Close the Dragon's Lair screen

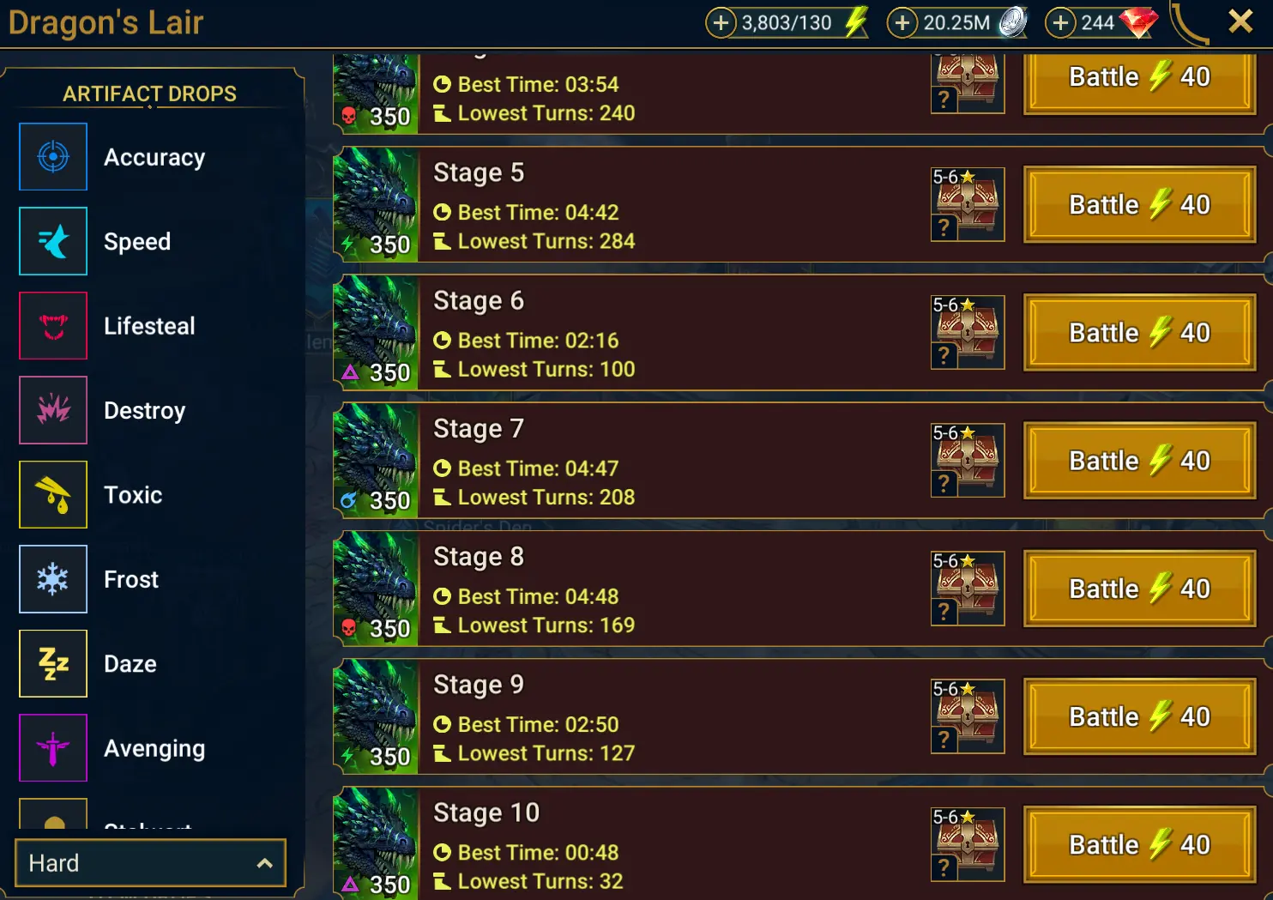click(1240, 21)
